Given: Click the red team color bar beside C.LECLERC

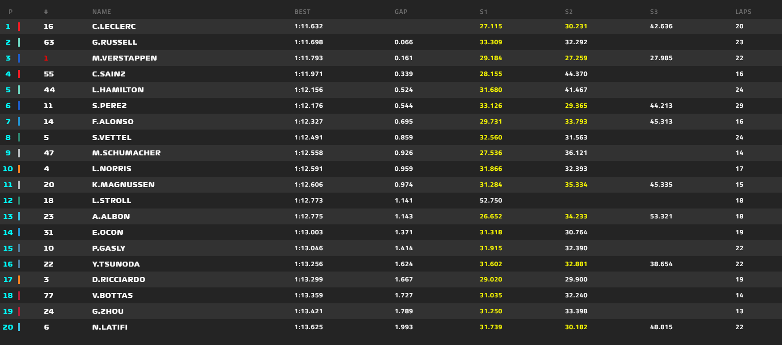Looking at the screenshot, I should click(19, 26).
